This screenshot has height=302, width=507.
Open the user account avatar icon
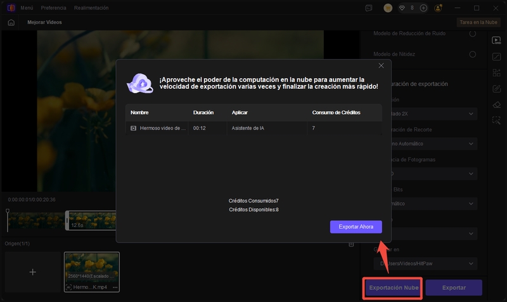439,8
